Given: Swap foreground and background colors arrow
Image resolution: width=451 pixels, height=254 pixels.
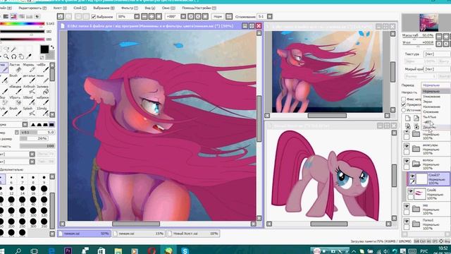Looking at the screenshot, I should click(x=52, y=47).
